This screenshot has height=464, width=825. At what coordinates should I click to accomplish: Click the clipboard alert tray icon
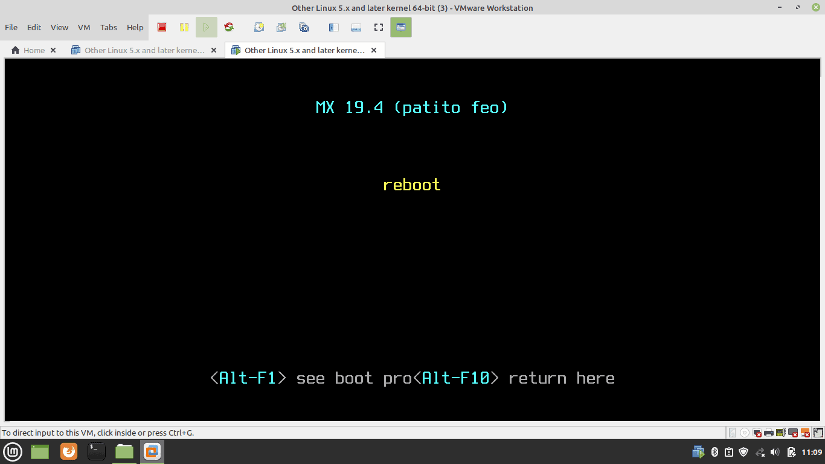(x=729, y=452)
